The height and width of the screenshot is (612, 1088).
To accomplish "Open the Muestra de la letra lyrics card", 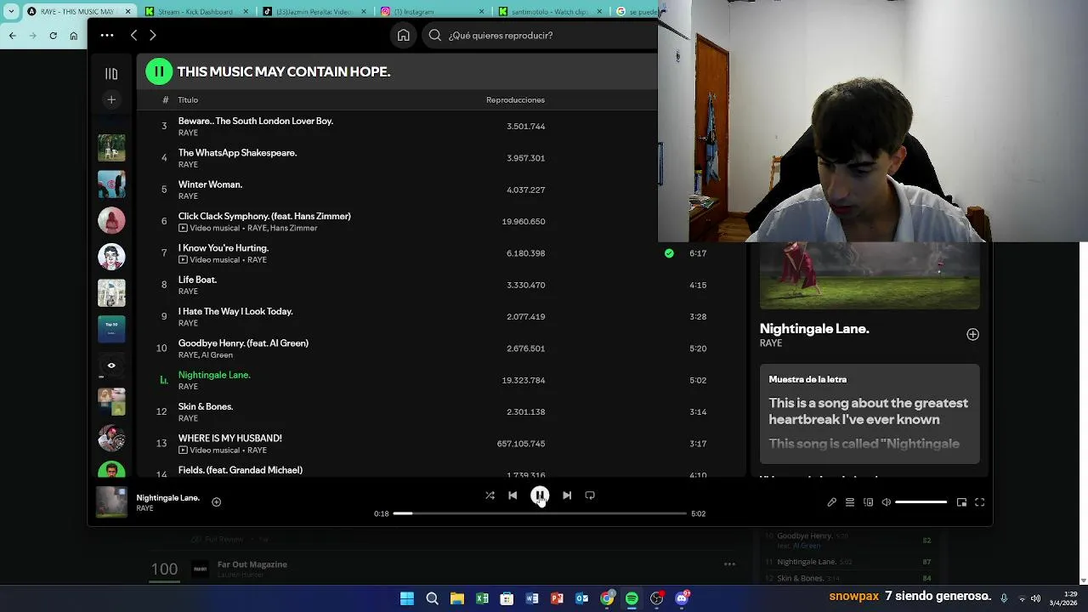I will coord(870,413).
